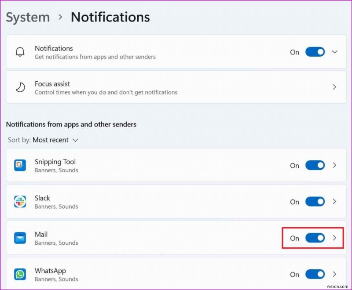Open Mail notification detail settings arrow
This screenshot has height=290, width=352.
tap(334, 238)
